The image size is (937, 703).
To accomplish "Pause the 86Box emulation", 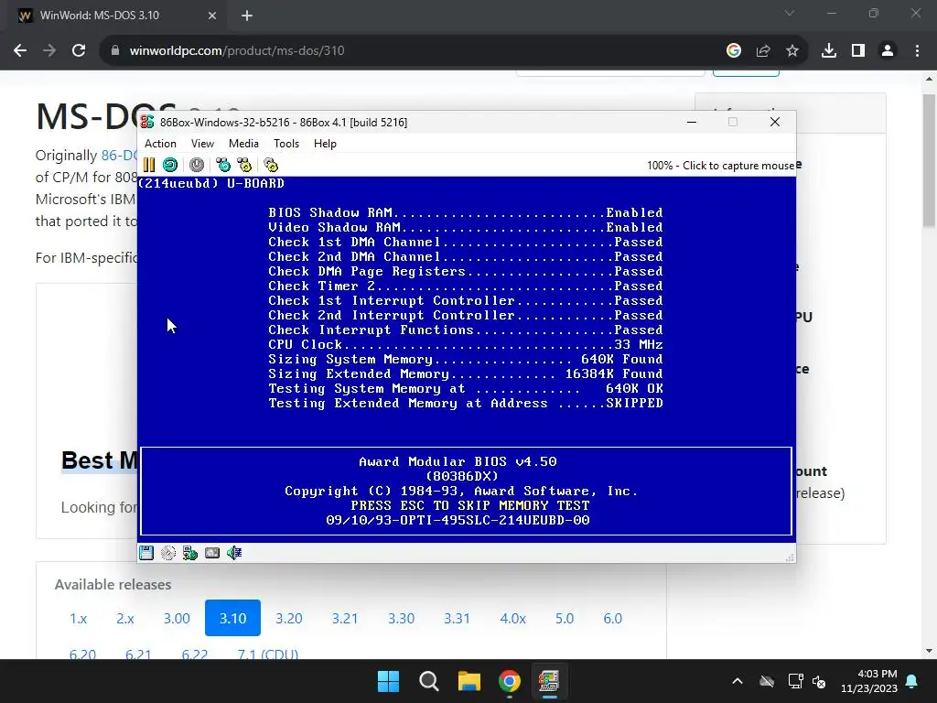I will [x=149, y=165].
